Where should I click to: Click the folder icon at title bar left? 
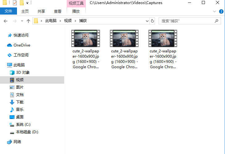[x=5, y=2]
